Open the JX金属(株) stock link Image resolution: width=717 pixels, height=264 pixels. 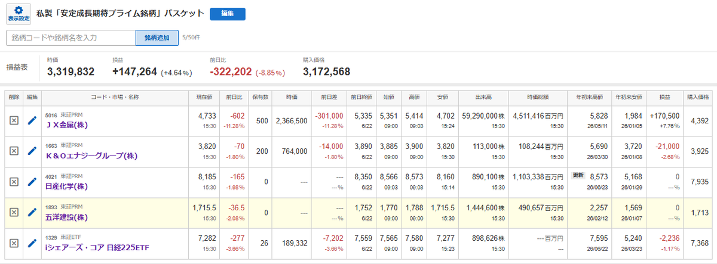coord(68,125)
